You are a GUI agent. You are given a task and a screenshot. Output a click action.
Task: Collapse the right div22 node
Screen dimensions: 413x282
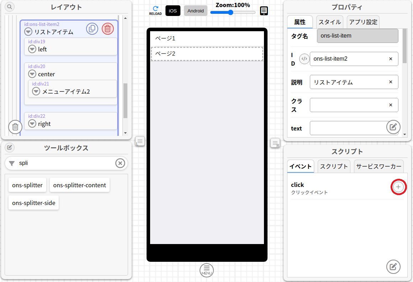[32, 124]
